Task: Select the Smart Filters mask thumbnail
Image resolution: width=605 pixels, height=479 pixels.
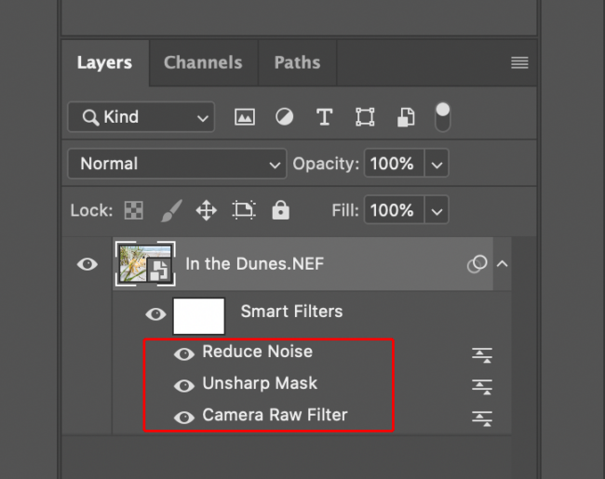Action: point(199,315)
